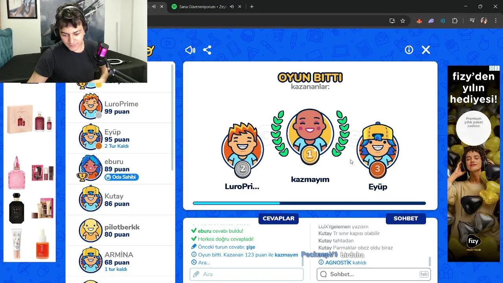This screenshot has width=503, height=283.
Task: Click the tab key hint in chat box
Action: click(424, 274)
